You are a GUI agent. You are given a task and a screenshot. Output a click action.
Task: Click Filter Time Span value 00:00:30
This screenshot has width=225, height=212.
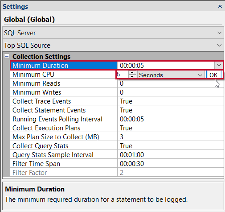coord(132,164)
